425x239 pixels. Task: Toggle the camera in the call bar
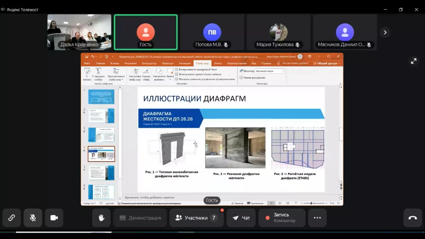(x=54, y=218)
